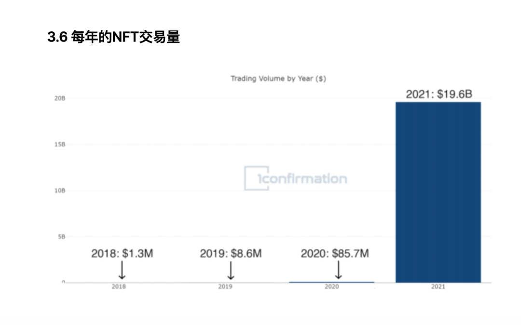This screenshot has width=521, height=325.
Task: Click the 2020 x-axis tick label
Action: coord(331,286)
